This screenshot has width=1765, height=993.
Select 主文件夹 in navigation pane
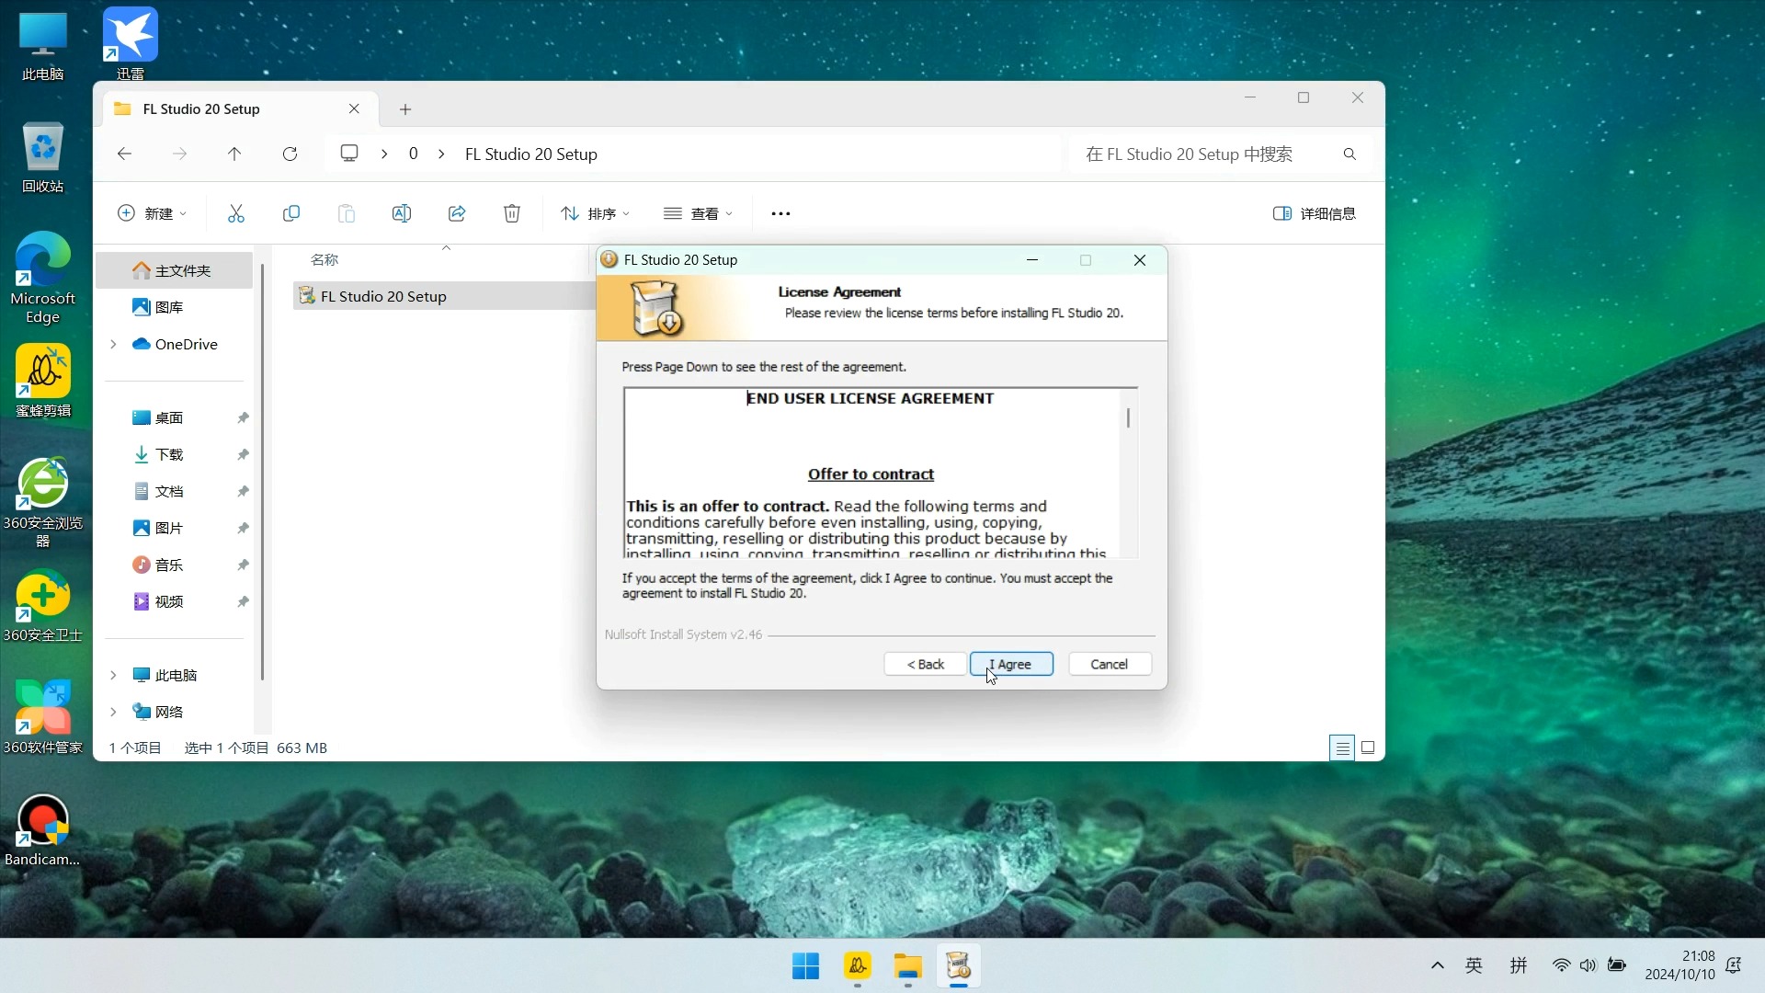(x=175, y=270)
